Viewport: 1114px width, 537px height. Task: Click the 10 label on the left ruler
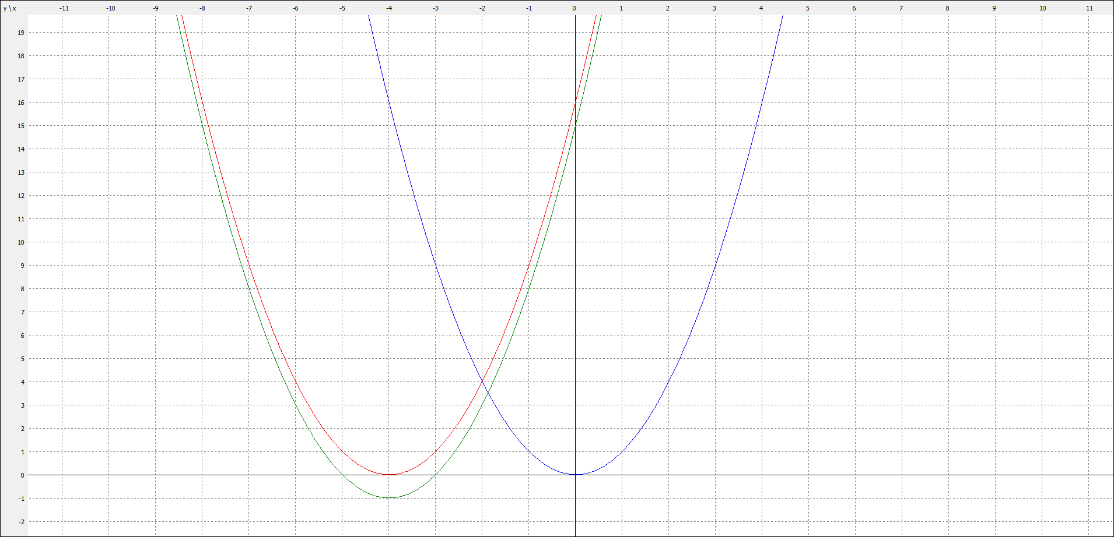click(x=21, y=242)
